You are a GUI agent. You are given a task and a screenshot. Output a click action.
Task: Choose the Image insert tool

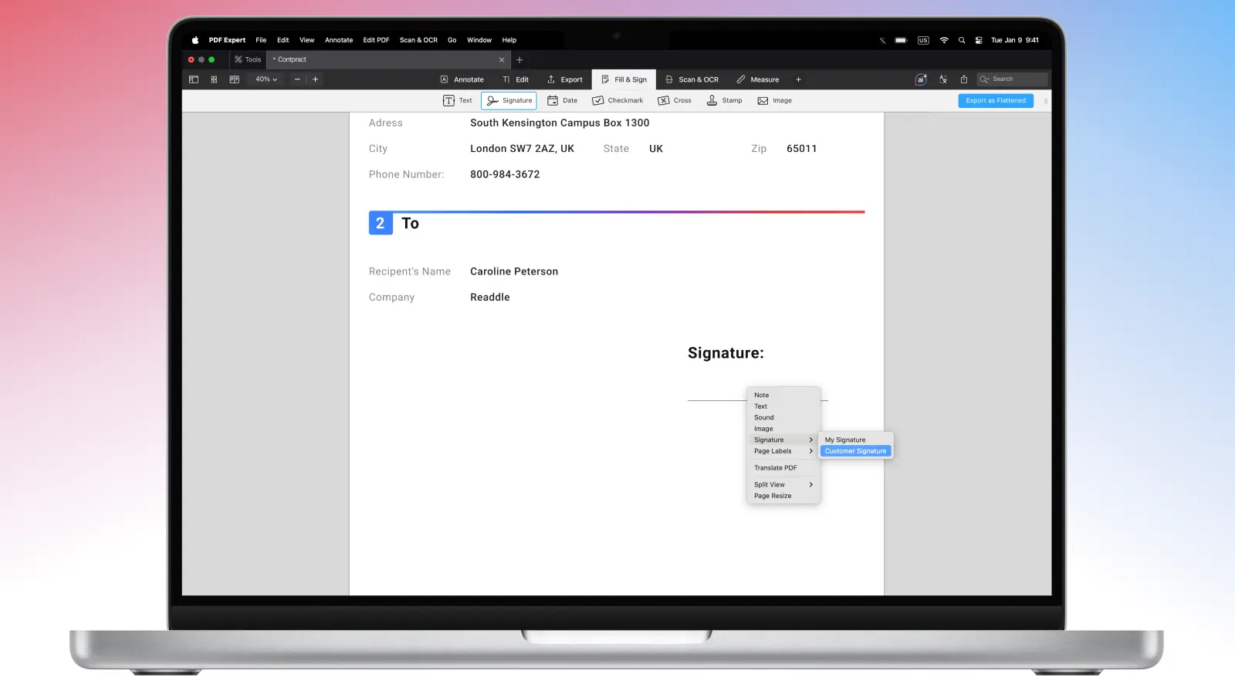pyautogui.click(x=774, y=101)
